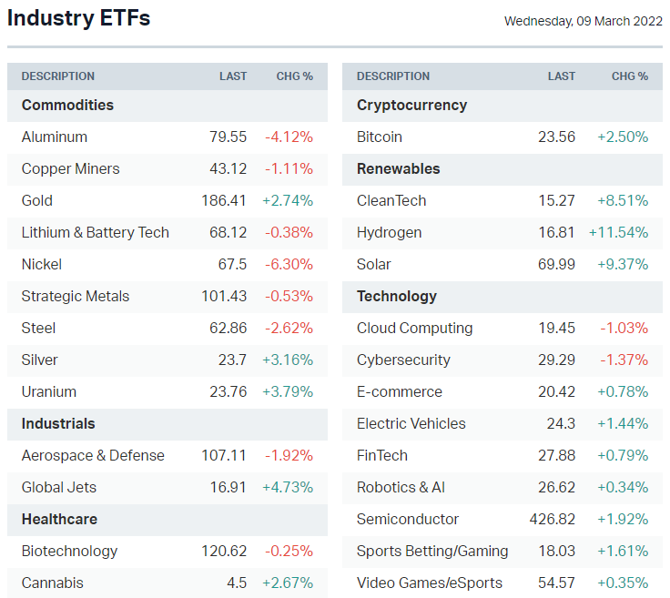Click the Commodities section heading

pyautogui.click(x=67, y=105)
